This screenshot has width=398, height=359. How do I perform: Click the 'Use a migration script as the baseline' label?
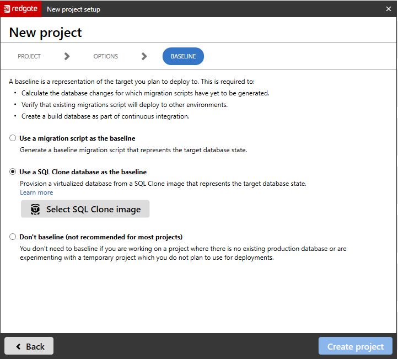coord(77,138)
